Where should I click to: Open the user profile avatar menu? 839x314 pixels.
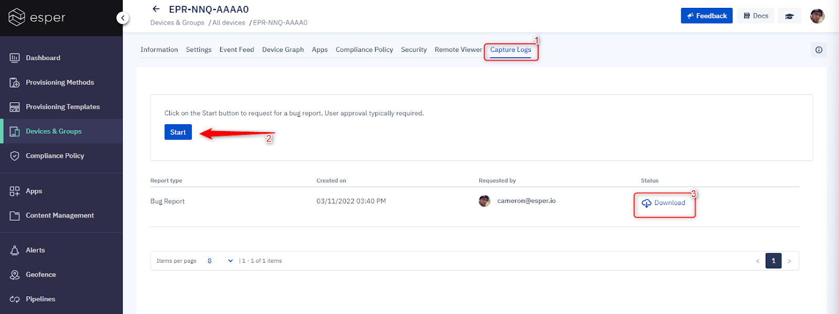817,16
